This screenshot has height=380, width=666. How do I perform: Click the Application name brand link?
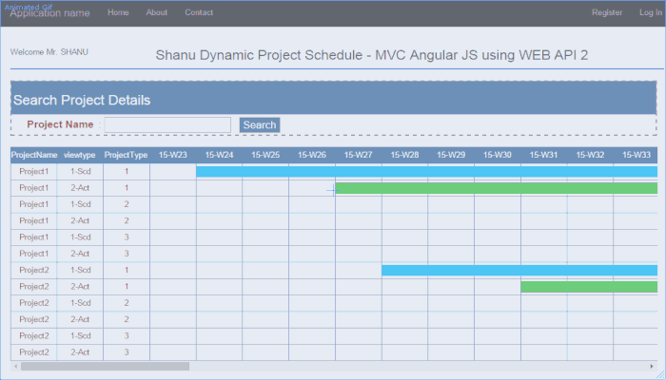coord(50,13)
